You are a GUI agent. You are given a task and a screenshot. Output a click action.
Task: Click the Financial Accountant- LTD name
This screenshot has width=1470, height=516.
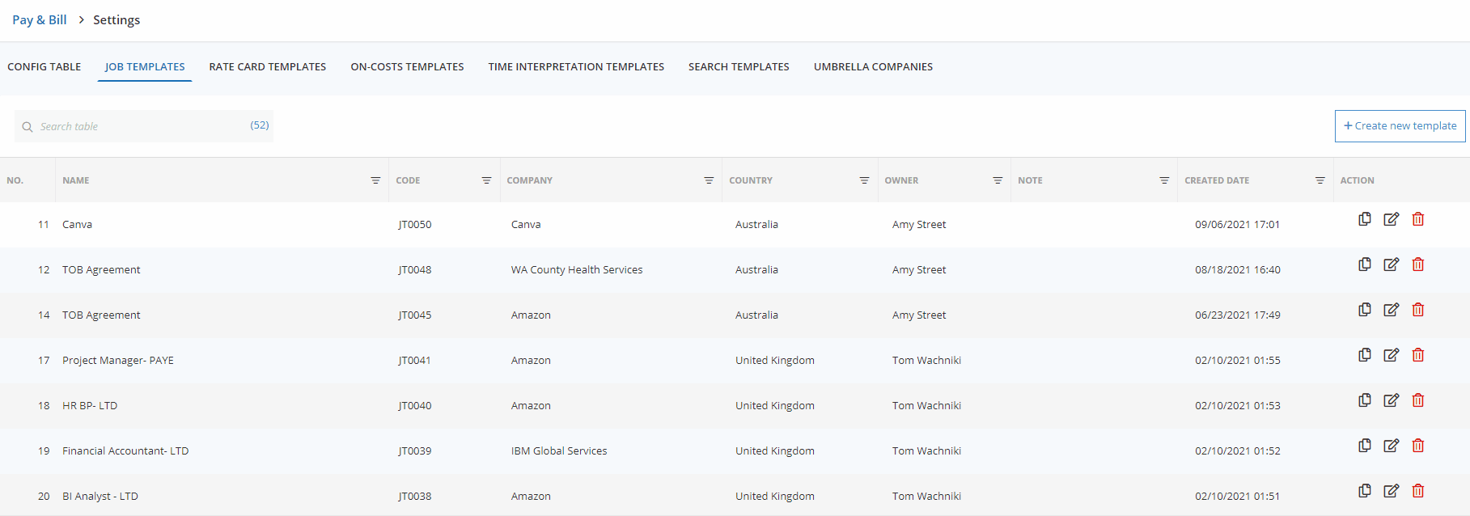point(125,451)
